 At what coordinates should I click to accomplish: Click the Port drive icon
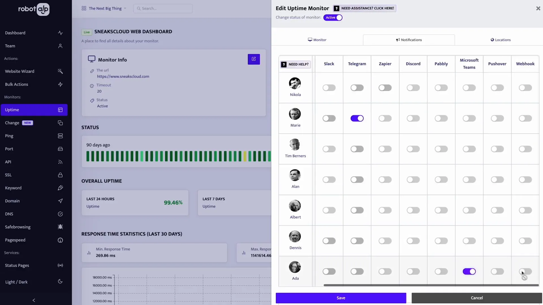(60, 149)
